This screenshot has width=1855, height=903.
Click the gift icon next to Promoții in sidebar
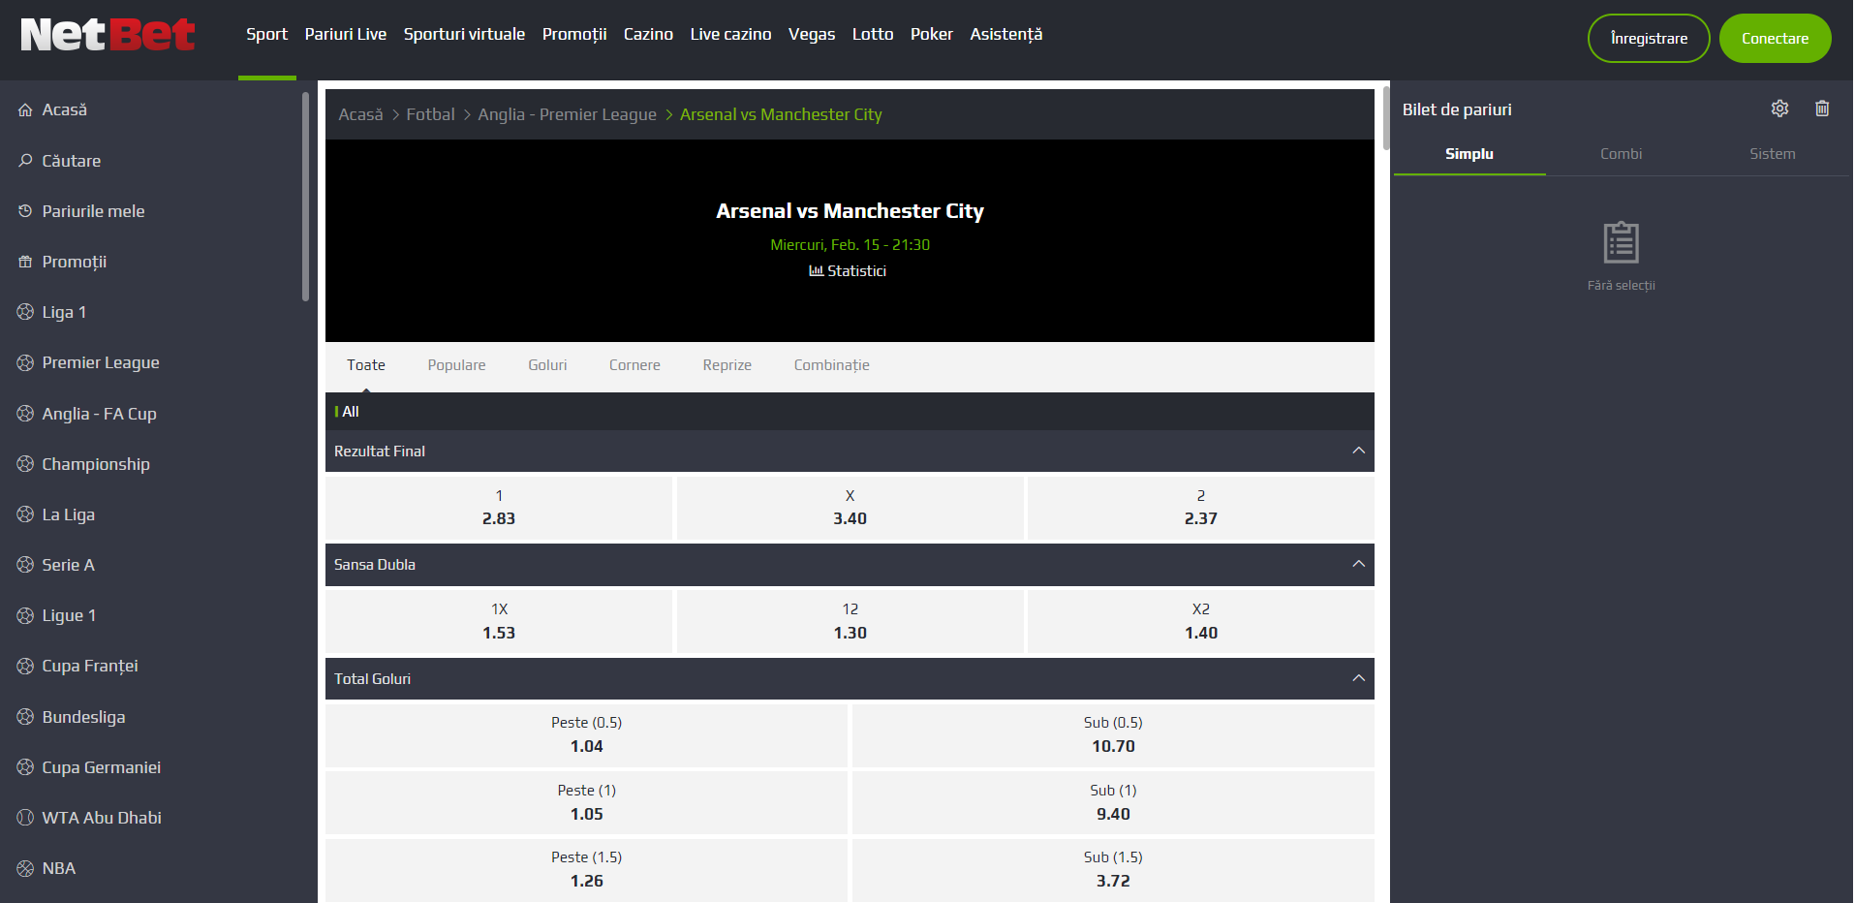[x=25, y=262]
